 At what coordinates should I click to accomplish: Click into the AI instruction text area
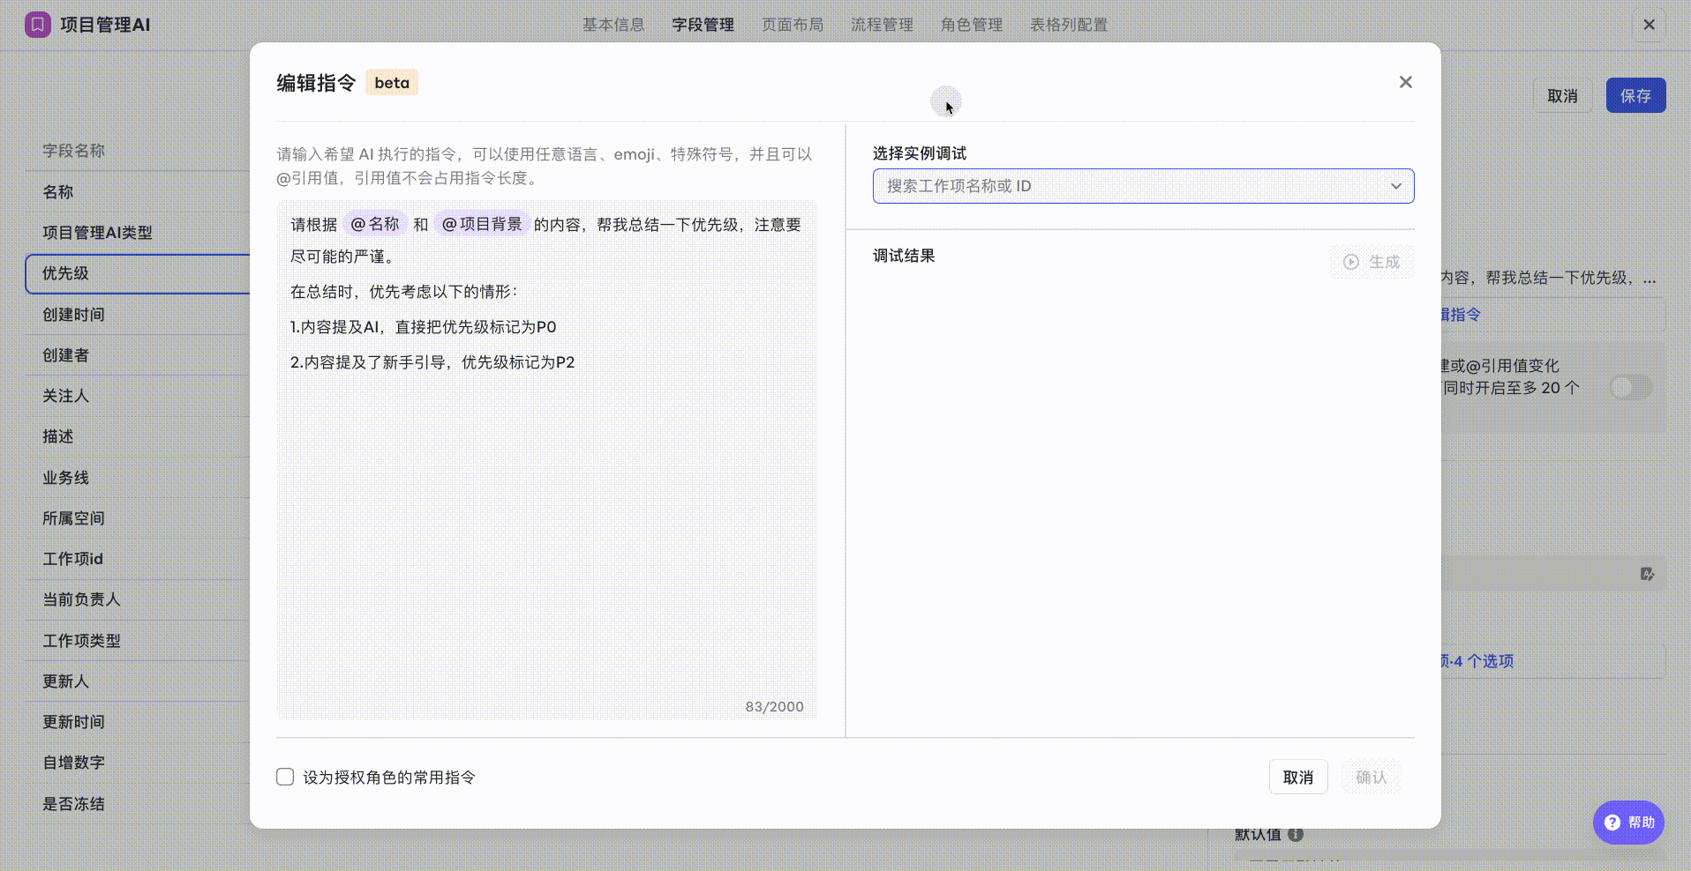click(546, 529)
